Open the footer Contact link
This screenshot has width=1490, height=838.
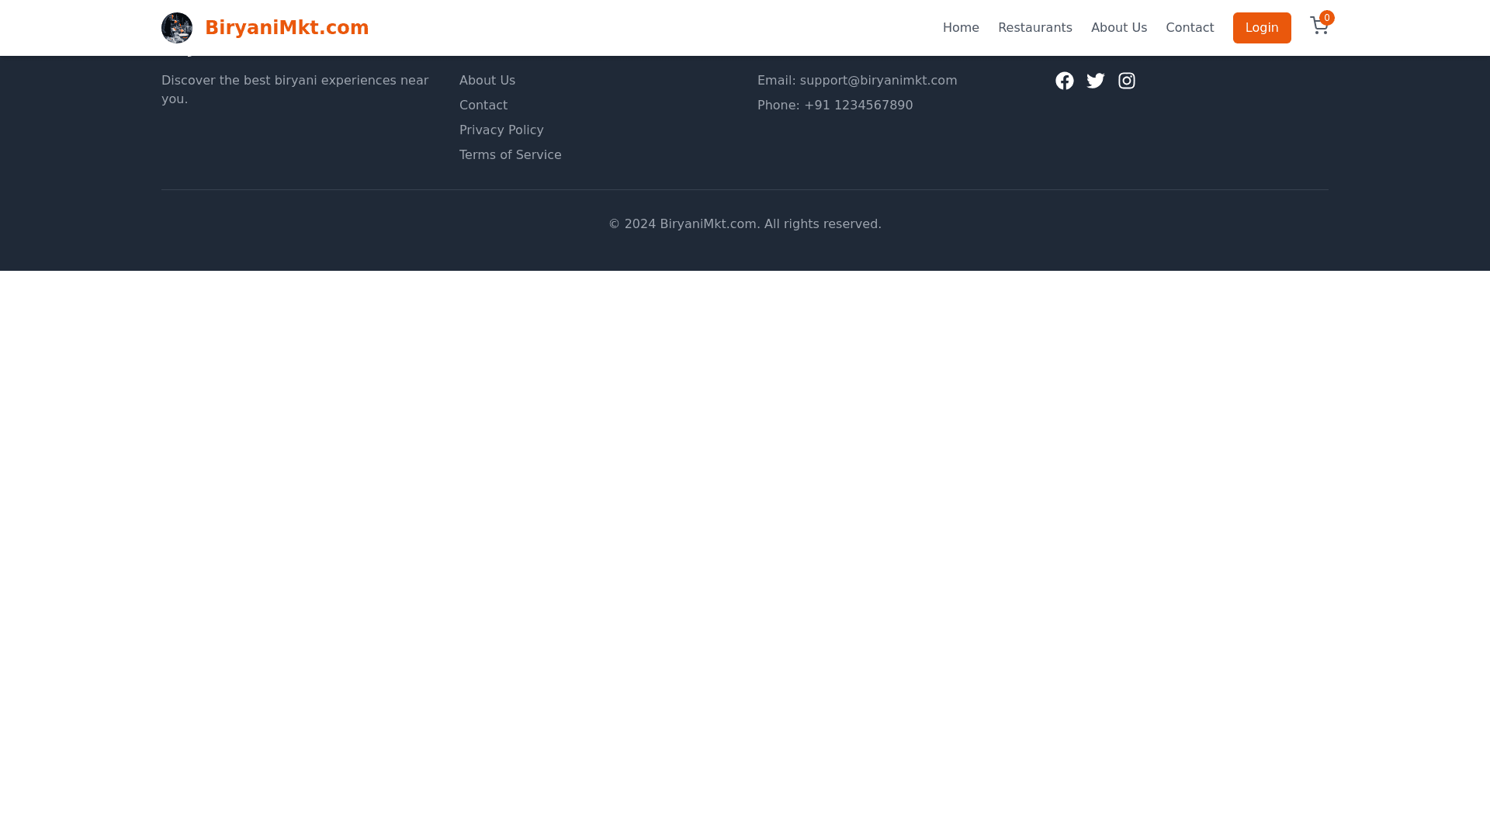click(483, 106)
